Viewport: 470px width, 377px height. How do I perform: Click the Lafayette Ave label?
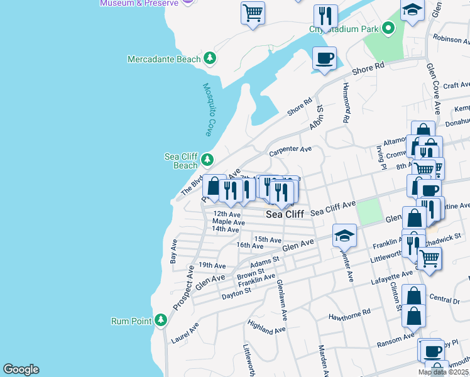click(391, 278)
